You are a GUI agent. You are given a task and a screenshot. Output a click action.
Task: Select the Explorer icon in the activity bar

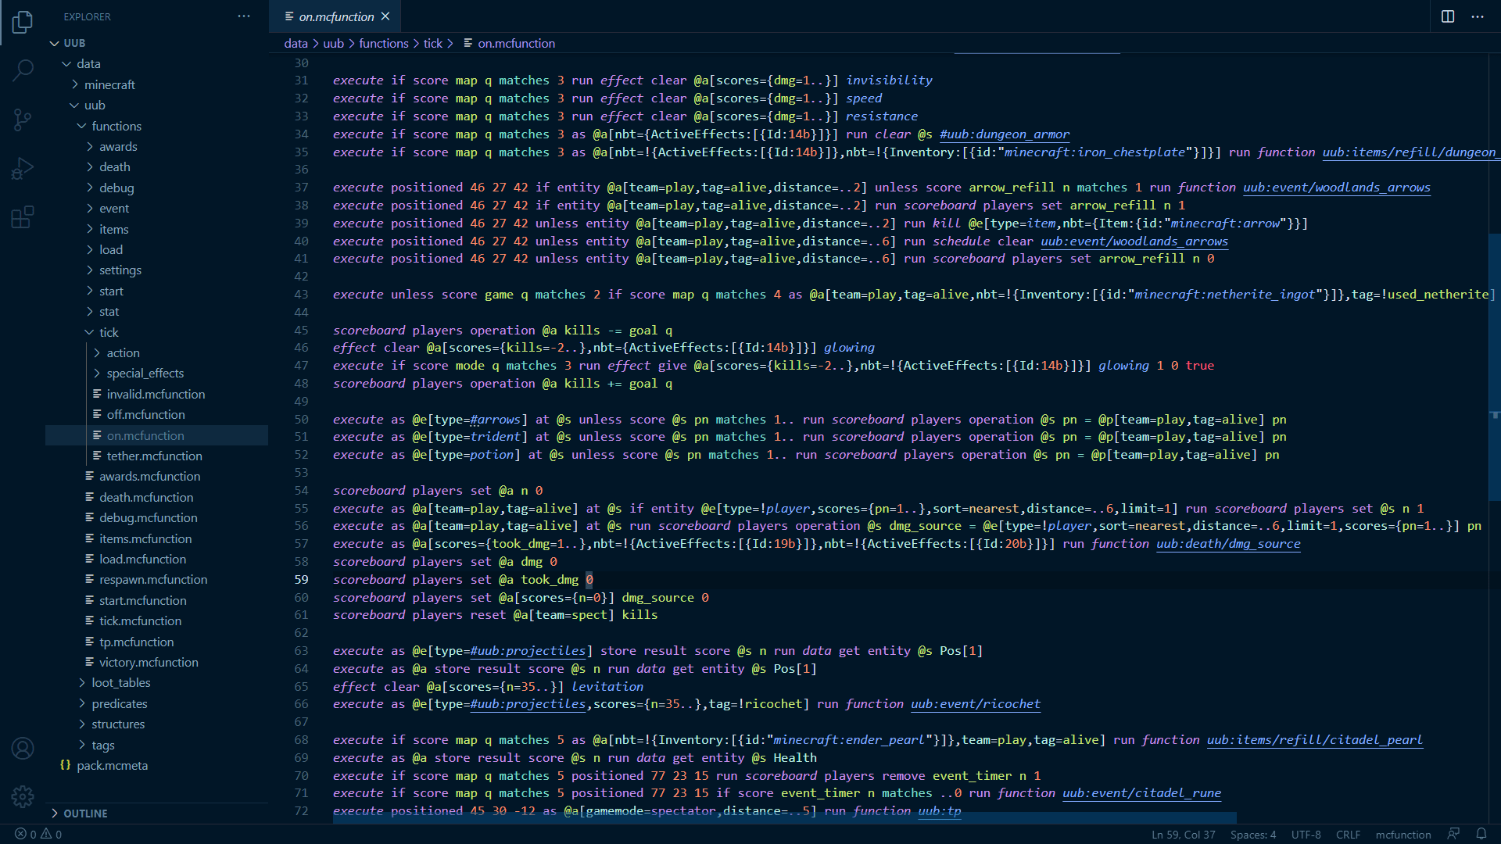[23, 23]
